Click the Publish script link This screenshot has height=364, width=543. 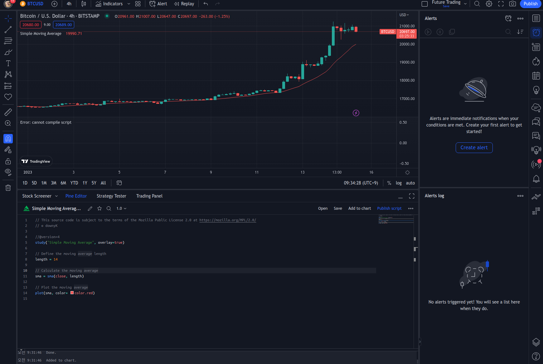pyautogui.click(x=389, y=208)
